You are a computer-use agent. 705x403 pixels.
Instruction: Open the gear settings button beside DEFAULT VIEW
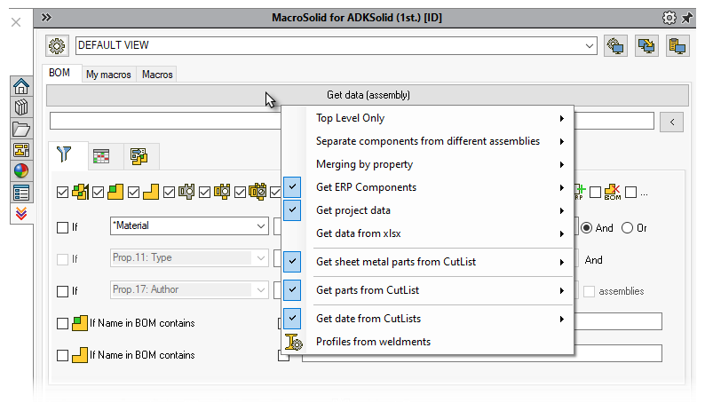pyautogui.click(x=57, y=46)
